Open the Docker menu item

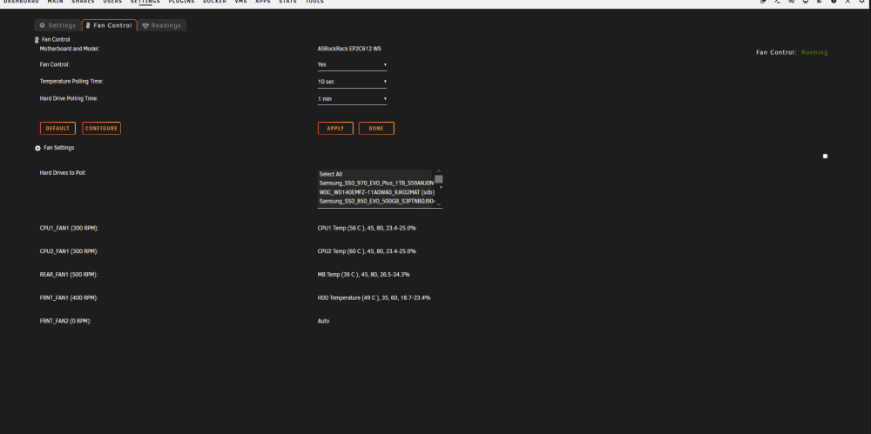point(214,2)
